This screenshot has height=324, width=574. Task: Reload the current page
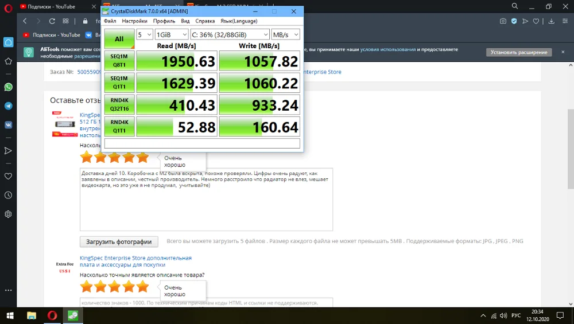(52, 21)
